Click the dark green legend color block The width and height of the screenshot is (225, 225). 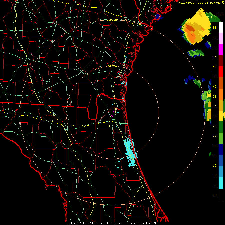[221, 127]
